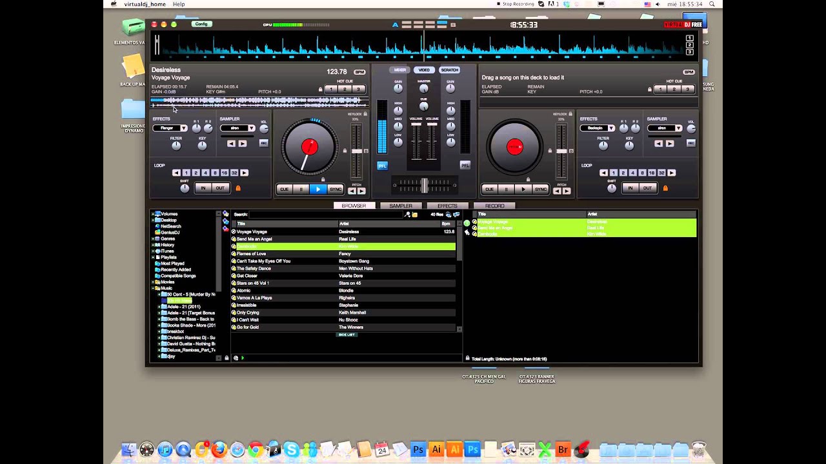Toggle the left deck hot cue lock icon
Screen dimensions: 826x464
click(x=320, y=90)
